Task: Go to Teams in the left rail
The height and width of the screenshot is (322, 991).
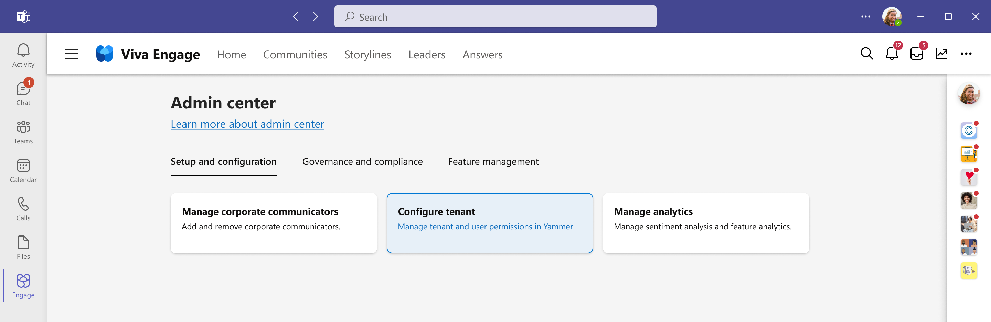Action: (23, 131)
